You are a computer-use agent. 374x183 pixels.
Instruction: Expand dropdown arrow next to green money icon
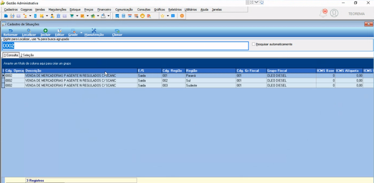[x=98, y=16]
